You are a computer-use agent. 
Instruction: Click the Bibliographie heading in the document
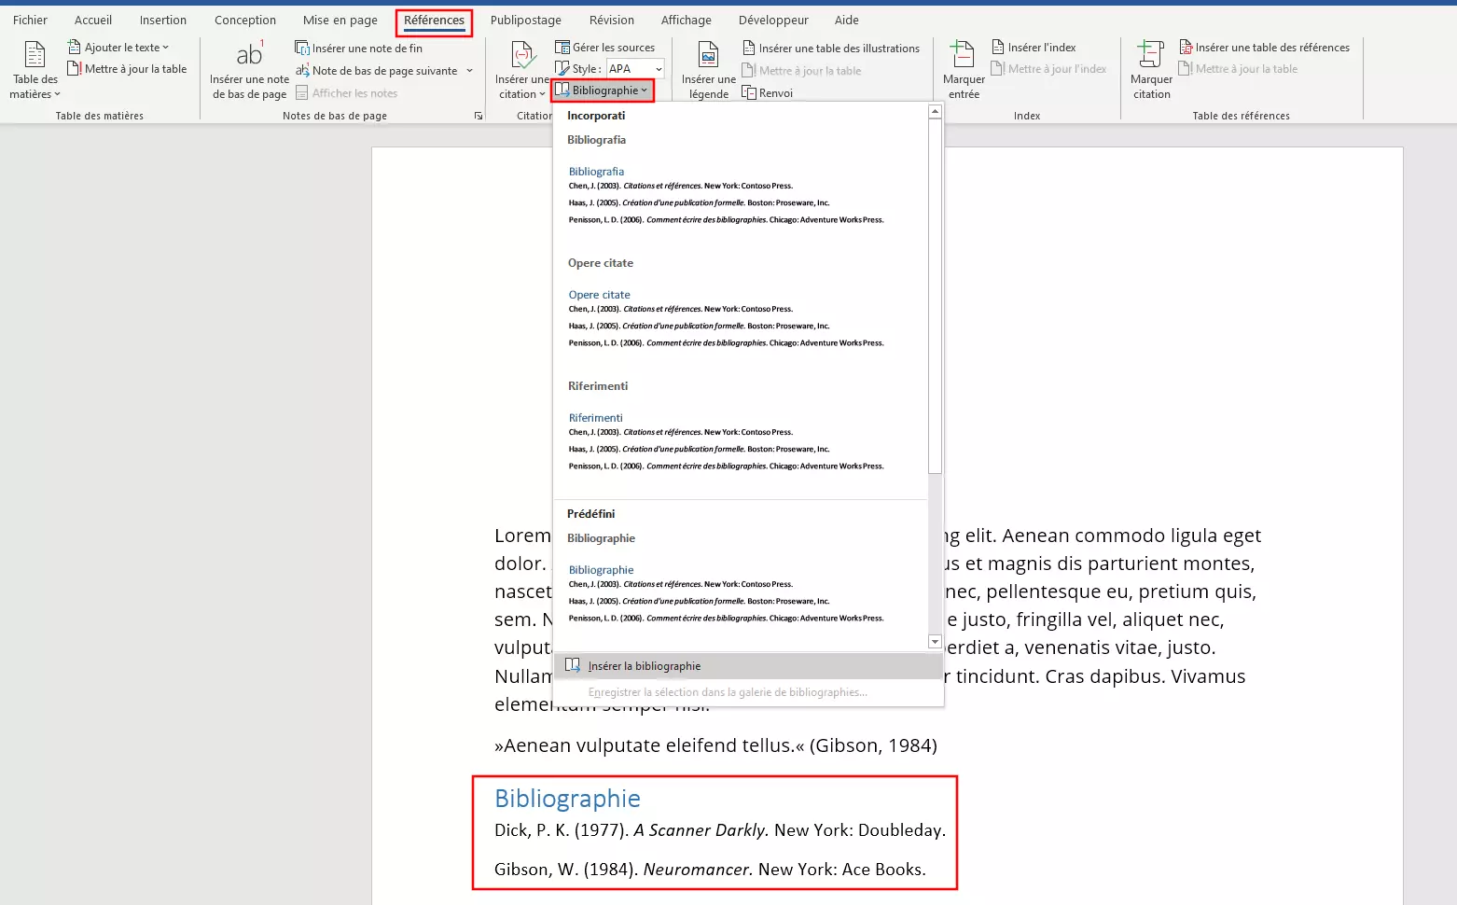(567, 799)
